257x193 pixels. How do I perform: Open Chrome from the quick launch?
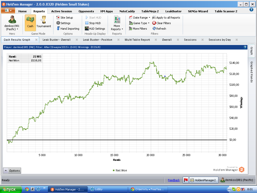27,189
